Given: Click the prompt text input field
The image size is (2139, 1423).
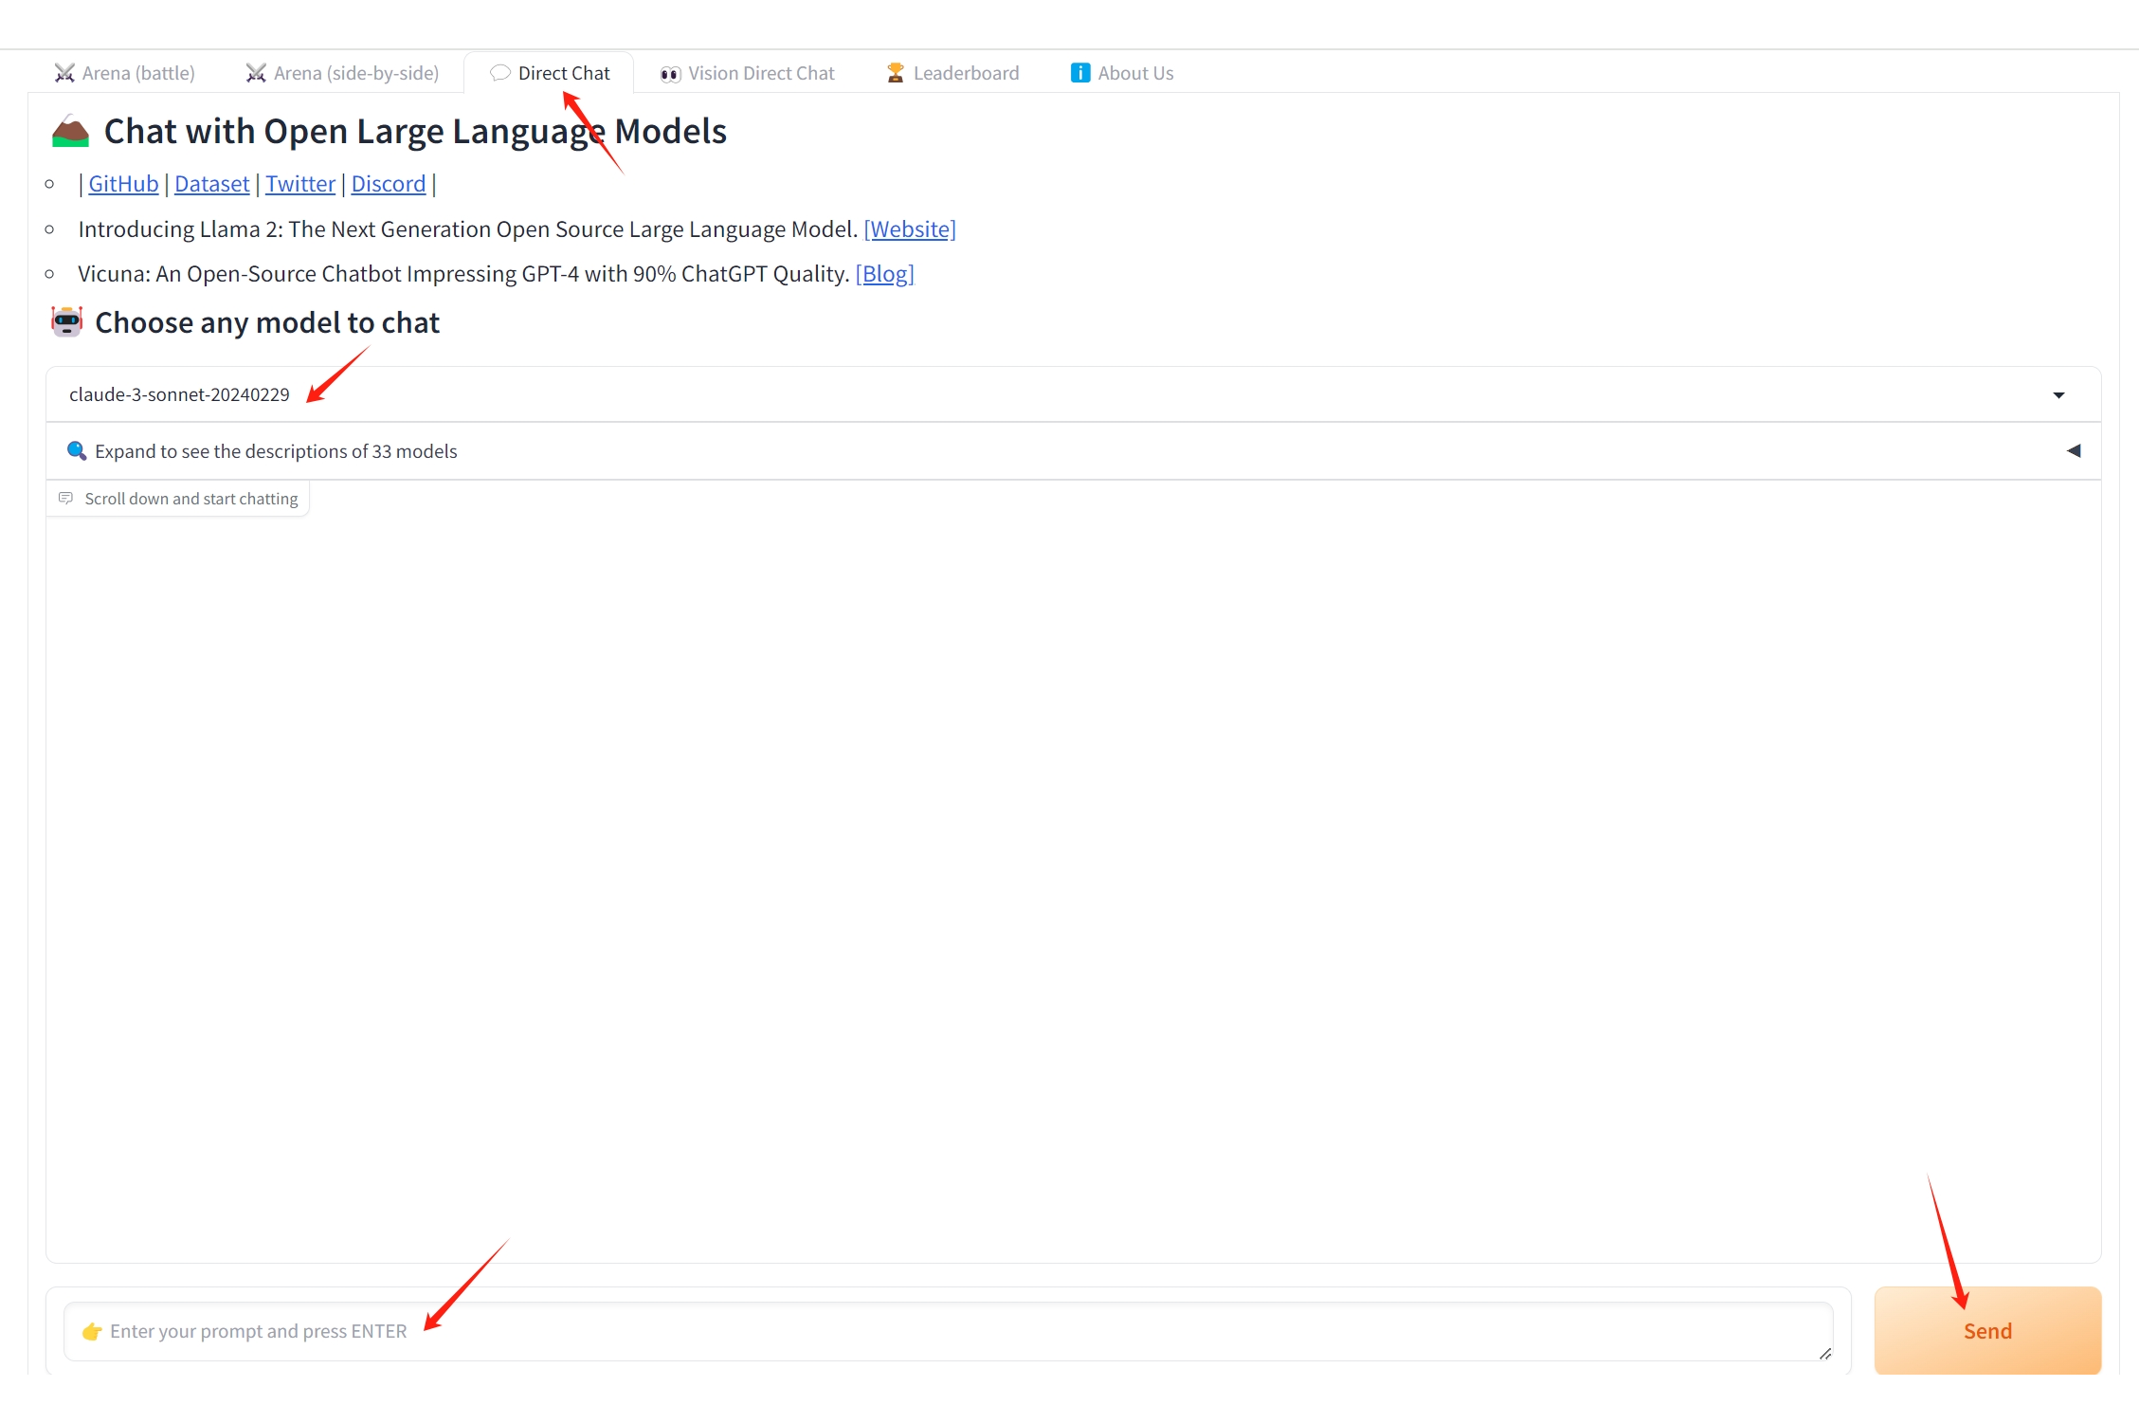Looking at the screenshot, I should (948, 1331).
